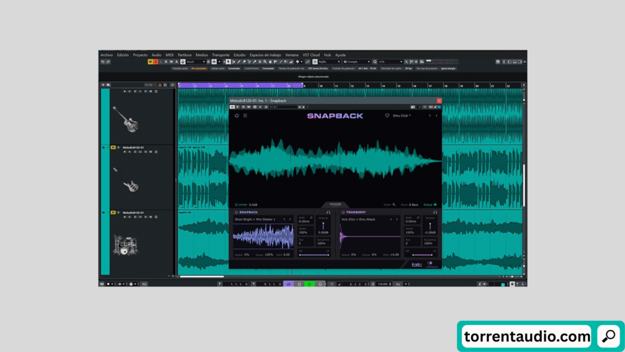Toggle the TRANSIENT section power button
The width and height of the screenshot is (625, 352).
343,212
